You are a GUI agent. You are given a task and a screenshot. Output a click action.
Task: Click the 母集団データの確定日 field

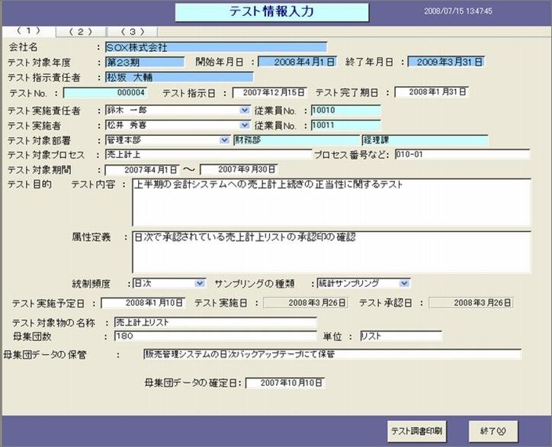[x=285, y=383]
